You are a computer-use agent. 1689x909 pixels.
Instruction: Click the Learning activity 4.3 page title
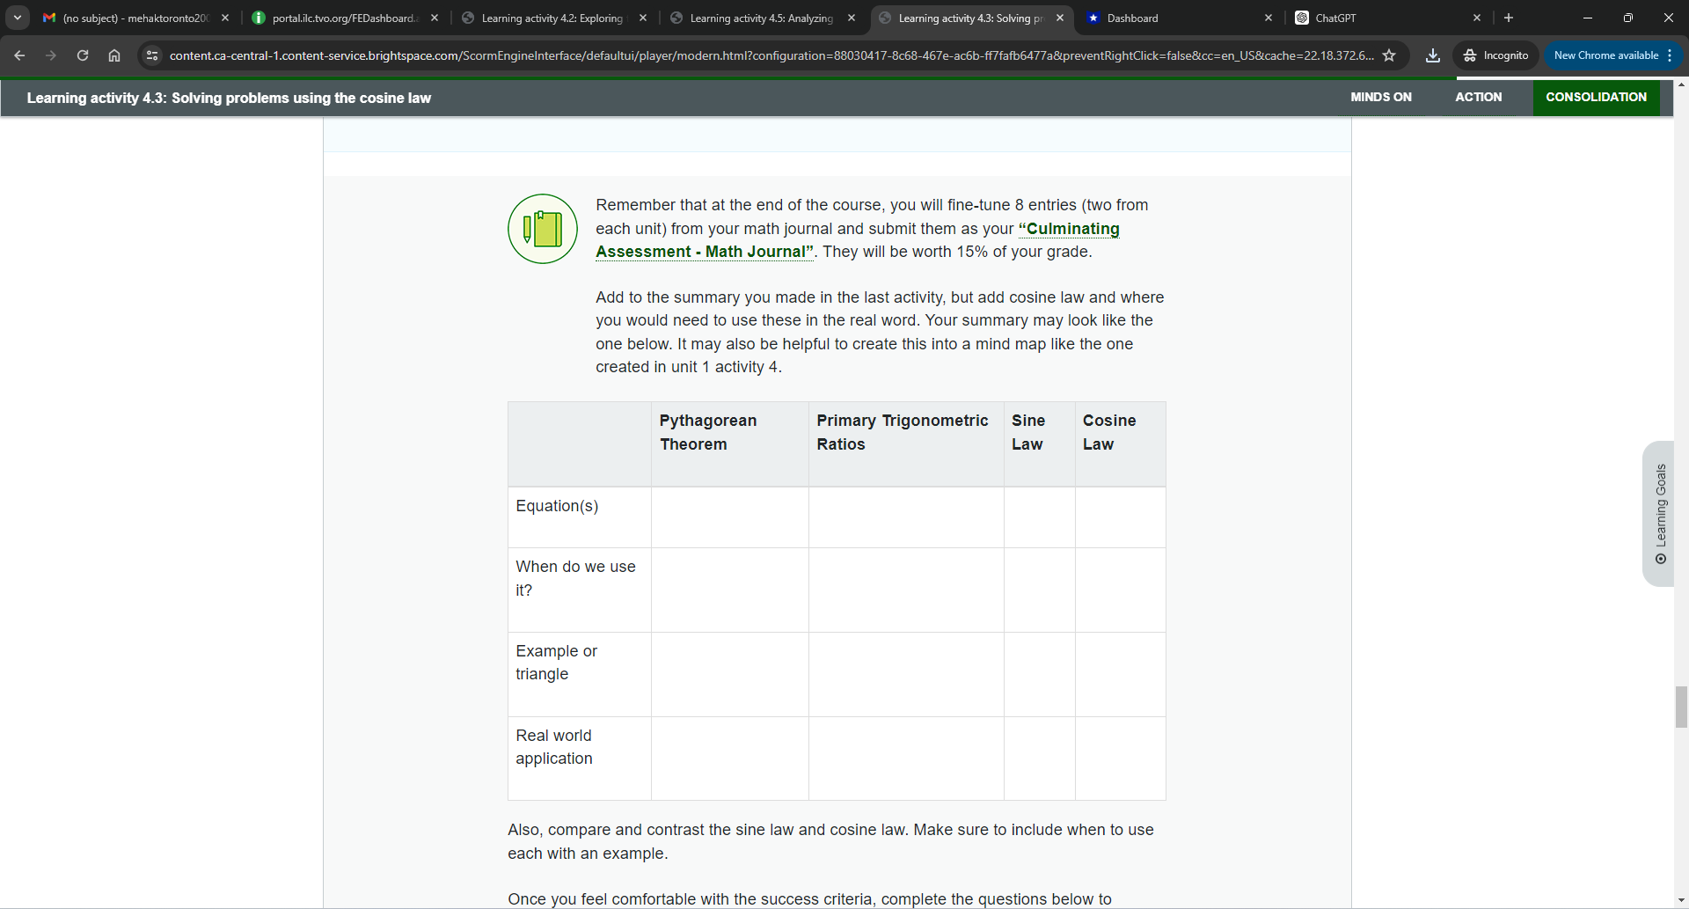229,98
